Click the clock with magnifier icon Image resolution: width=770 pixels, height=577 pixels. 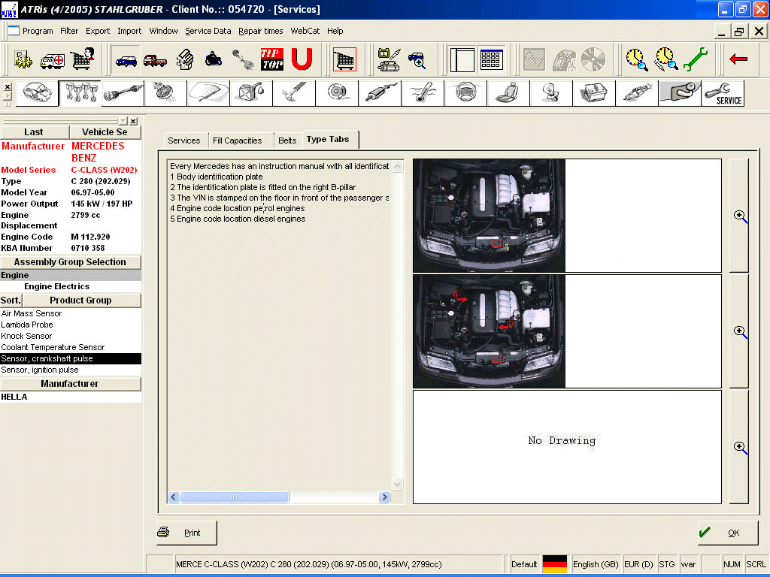coord(636,60)
